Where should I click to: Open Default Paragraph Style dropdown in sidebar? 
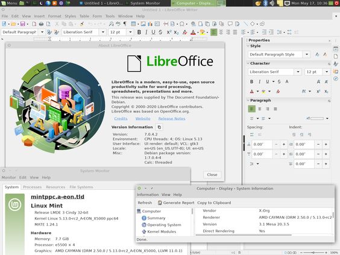tap(307, 54)
